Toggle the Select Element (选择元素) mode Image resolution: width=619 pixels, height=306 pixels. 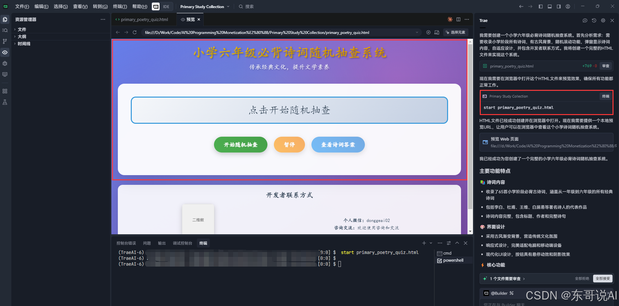point(456,32)
